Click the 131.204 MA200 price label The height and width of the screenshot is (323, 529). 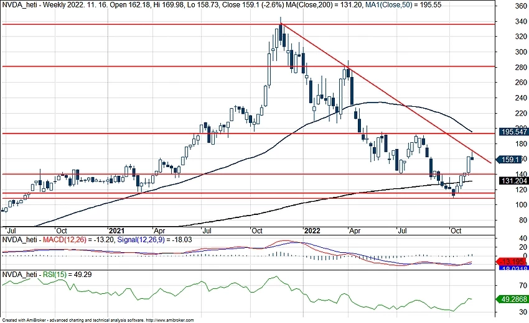pyautogui.click(x=513, y=181)
